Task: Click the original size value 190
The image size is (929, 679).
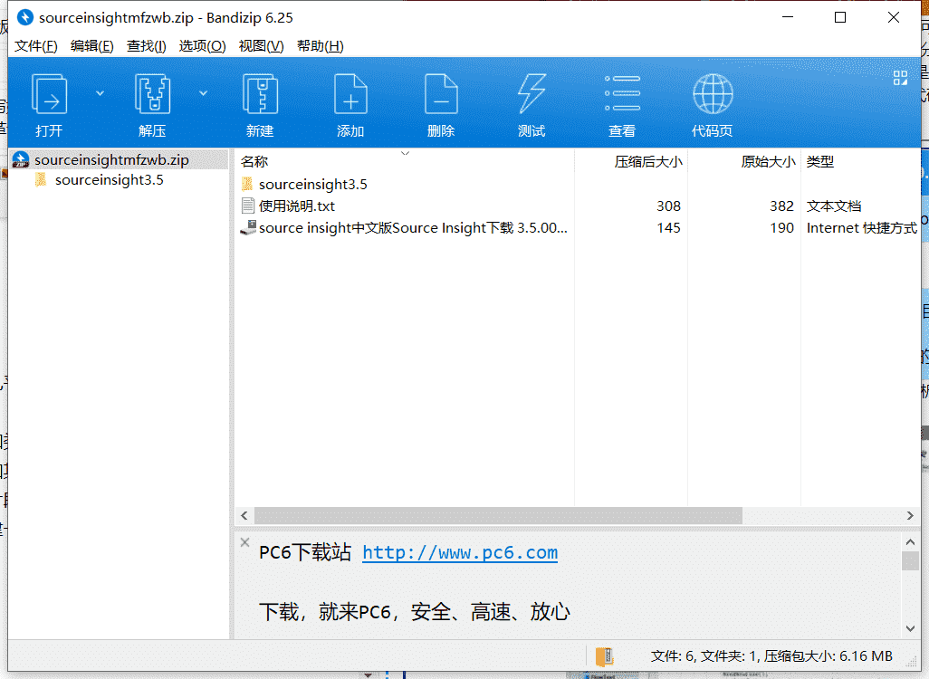Action: (x=781, y=228)
